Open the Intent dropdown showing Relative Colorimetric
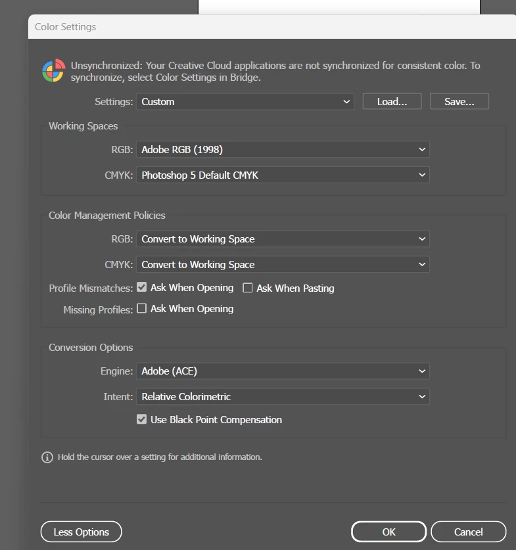This screenshot has height=550, width=516. coord(283,397)
